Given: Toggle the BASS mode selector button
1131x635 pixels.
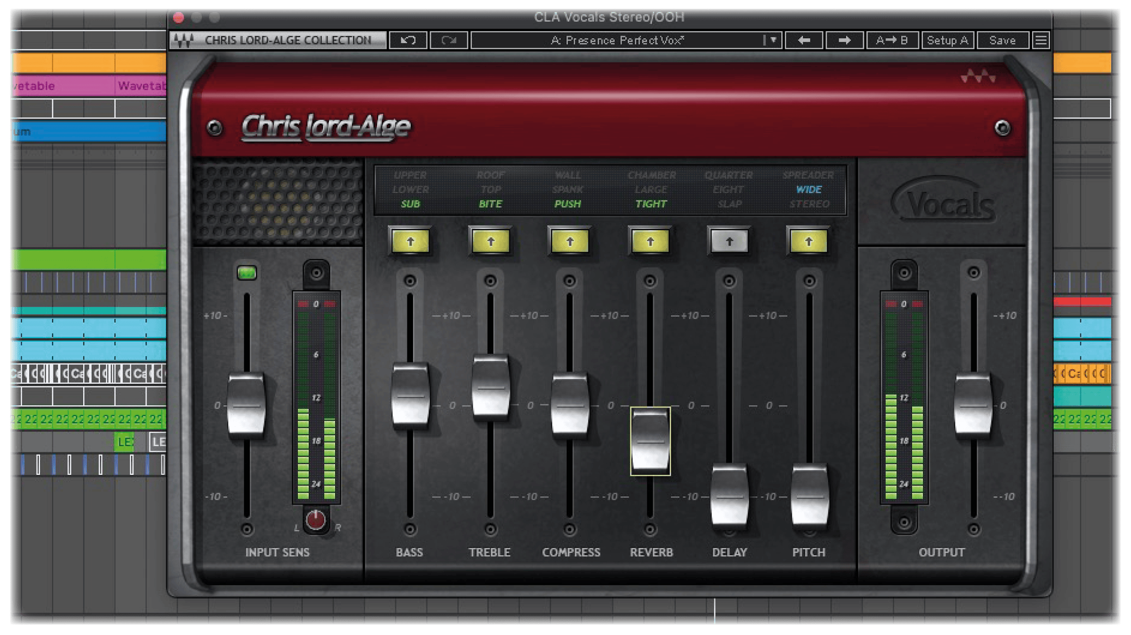Looking at the screenshot, I should (x=410, y=241).
